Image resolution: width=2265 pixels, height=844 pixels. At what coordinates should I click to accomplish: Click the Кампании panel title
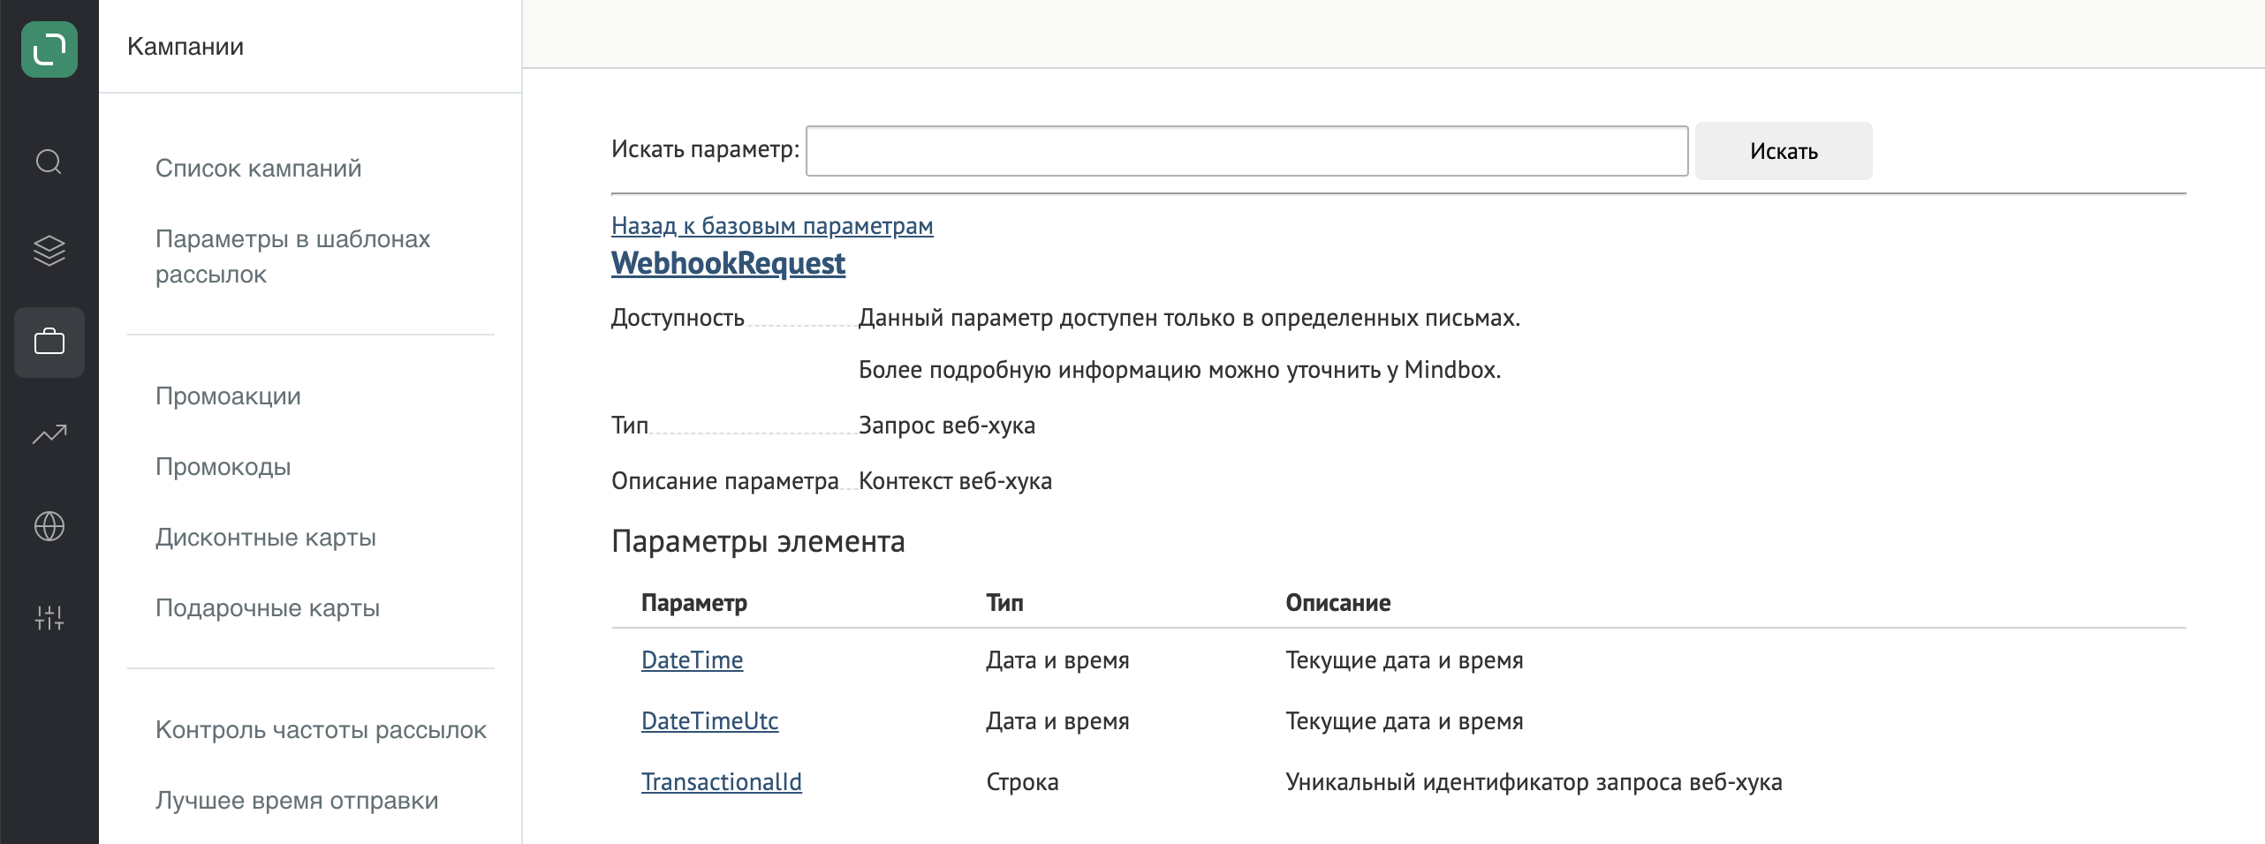186,46
